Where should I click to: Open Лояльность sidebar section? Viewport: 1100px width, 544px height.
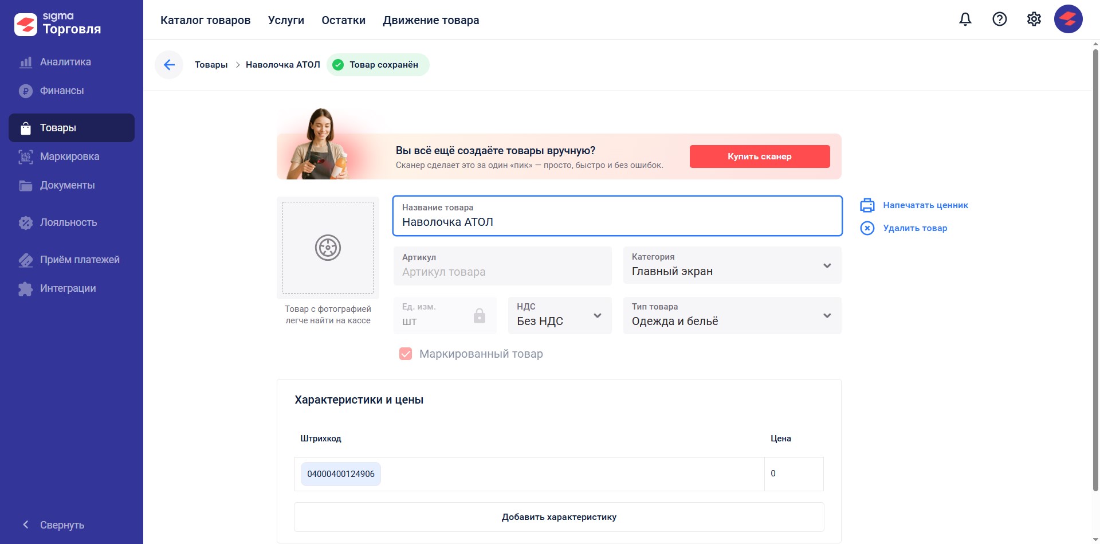point(72,222)
